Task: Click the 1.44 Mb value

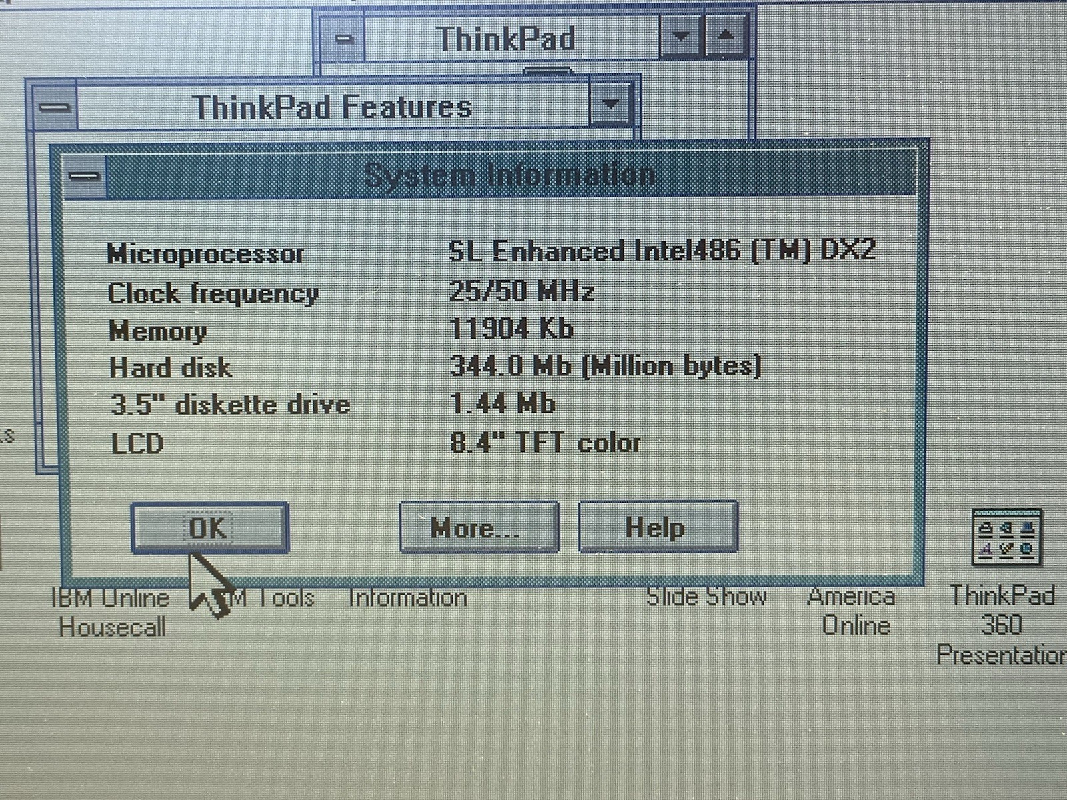Action: pyautogui.click(x=503, y=403)
